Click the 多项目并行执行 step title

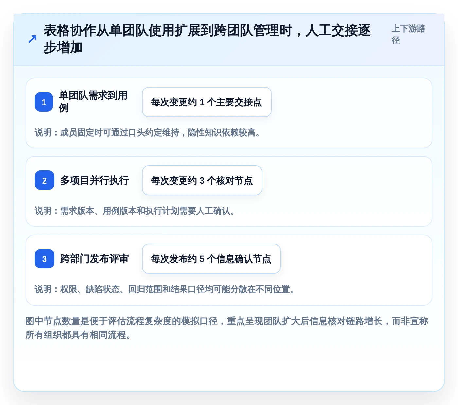tap(95, 180)
